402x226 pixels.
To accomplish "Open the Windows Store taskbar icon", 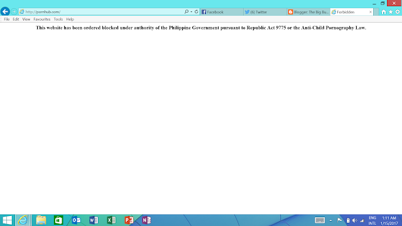I will coord(58,220).
